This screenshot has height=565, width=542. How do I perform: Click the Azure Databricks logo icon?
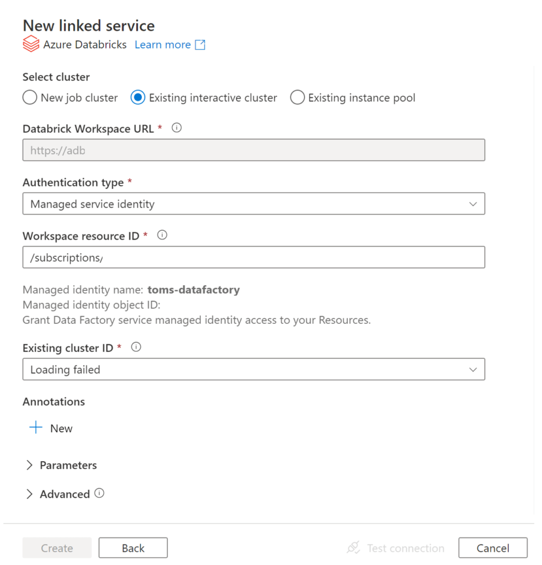pos(31,45)
